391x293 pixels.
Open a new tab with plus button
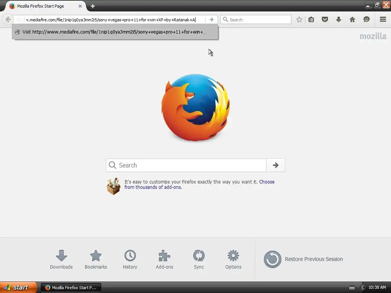(93, 6)
